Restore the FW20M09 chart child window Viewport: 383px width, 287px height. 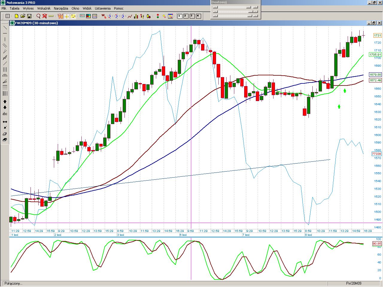(x=374, y=23)
